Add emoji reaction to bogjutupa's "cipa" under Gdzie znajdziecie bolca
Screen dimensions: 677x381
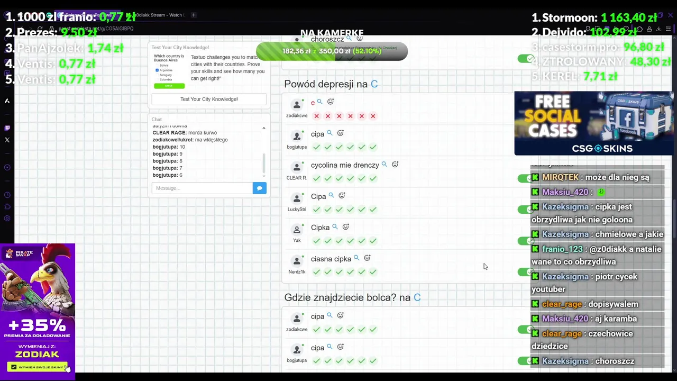click(x=341, y=347)
